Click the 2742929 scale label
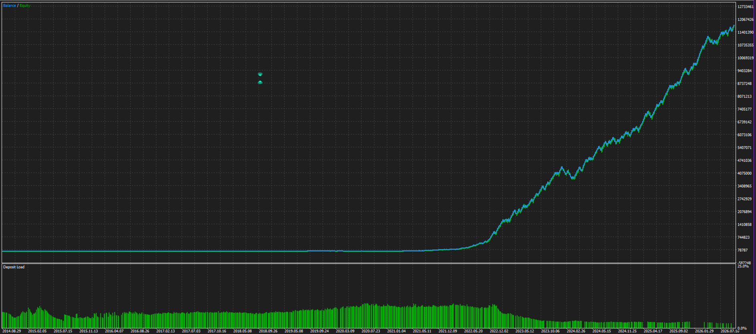The height and width of the screenshot is (334, 756). [745, 199]
